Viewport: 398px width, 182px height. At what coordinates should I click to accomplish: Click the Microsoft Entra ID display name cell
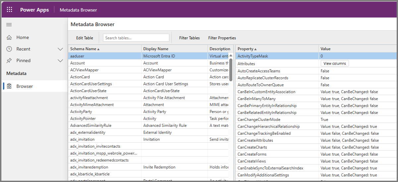174,56
